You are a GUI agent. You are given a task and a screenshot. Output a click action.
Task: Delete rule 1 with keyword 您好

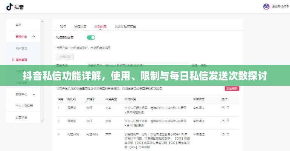tap(228, 108)
